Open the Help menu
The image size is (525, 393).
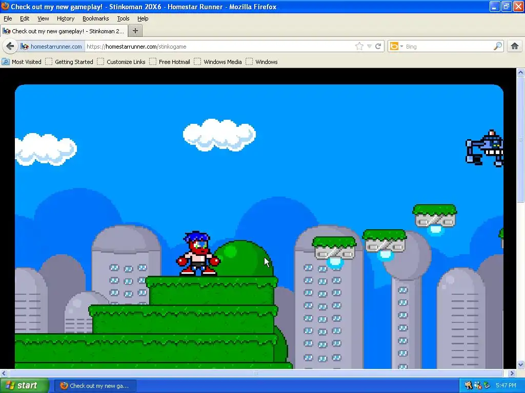point(143,18)
